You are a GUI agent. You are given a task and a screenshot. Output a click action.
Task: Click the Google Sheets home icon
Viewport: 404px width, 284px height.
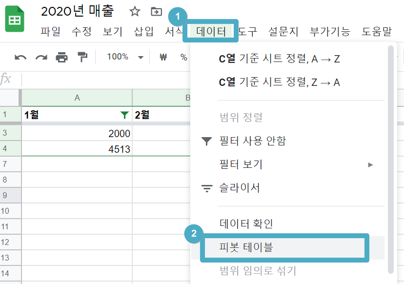pyautogui.click(x=15, y=19)
